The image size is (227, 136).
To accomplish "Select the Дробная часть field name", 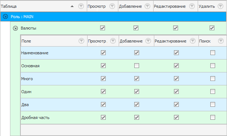I will 36,118.
